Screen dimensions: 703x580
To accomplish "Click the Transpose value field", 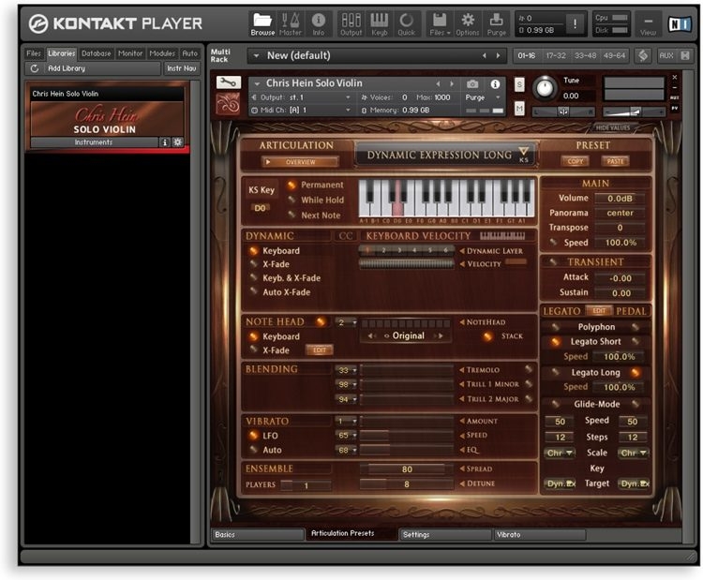I will pyautogui.click(x=621, y=228).
